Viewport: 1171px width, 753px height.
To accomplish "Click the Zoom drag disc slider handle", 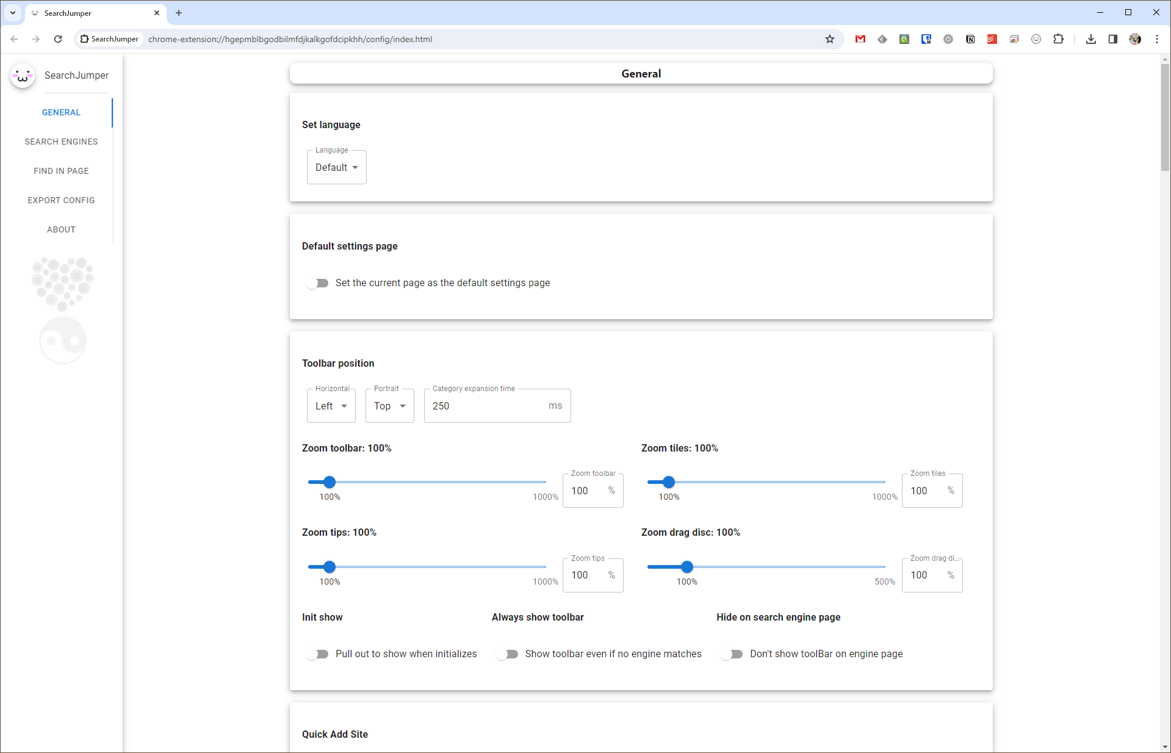I will [x=687, y=567].
